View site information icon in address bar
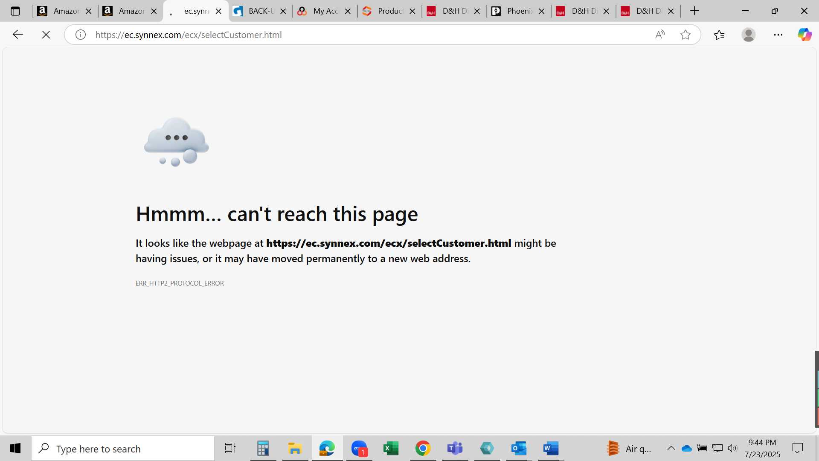This screenshot has height=461, width=819. [81, 35]
